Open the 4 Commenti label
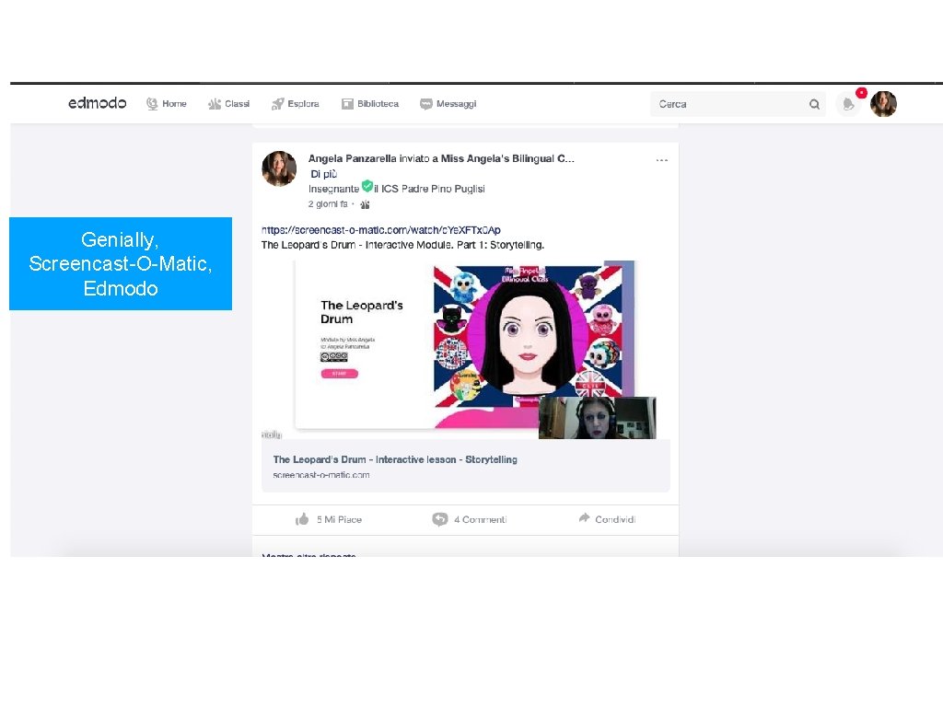Screen dimensions: 943x707 pyautogui.click(x=481, y=519)
